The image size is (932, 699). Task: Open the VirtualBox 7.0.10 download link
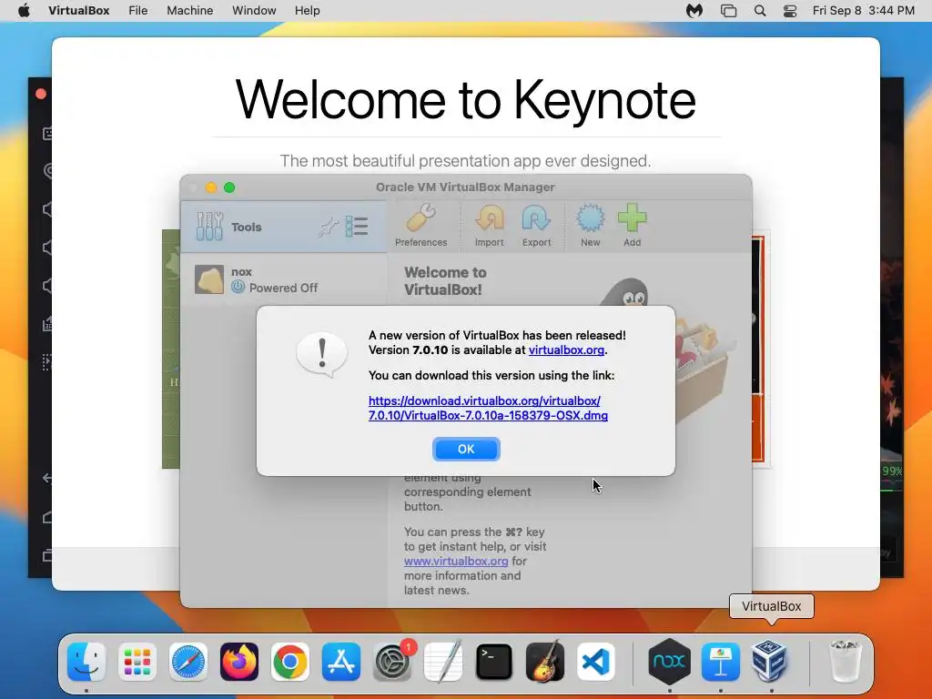tap(488, 409)
